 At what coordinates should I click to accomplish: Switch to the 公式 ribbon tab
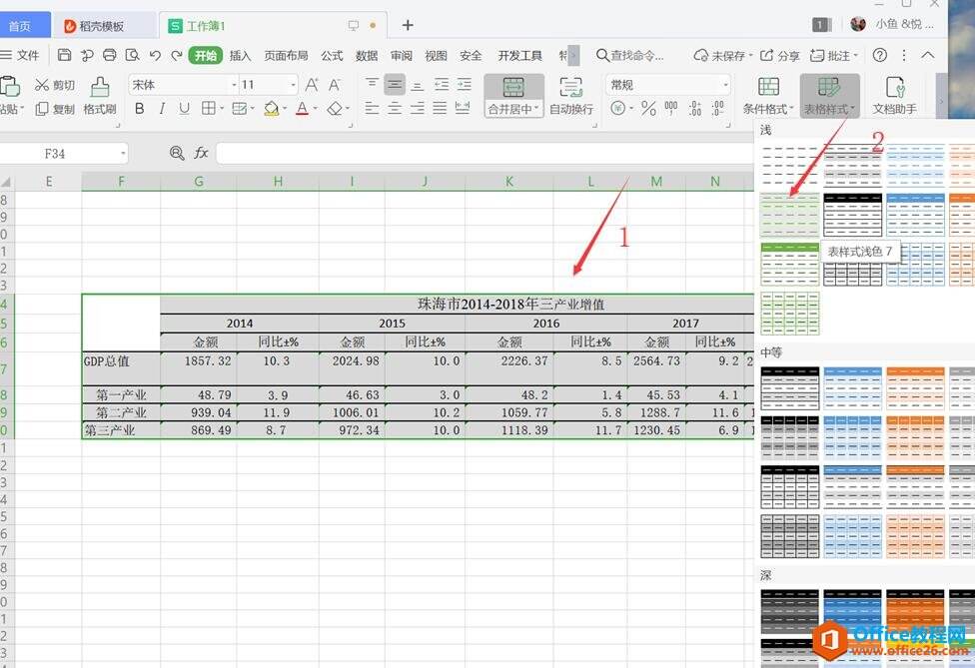click(332, 55)
